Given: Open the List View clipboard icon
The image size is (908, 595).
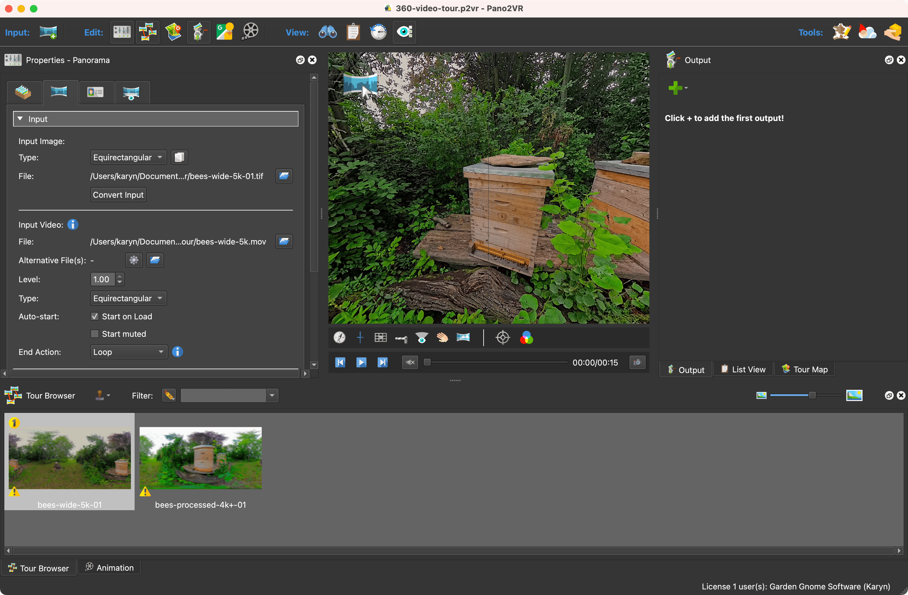Looking at the screenshot, I should tap(353, 32).
